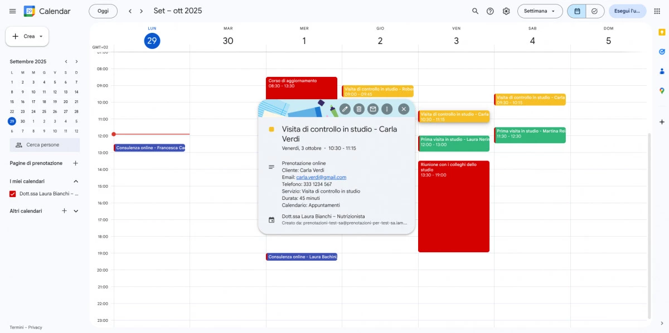Click the envelope icon to email guests

pyautogui.click(x=373, y=109)
